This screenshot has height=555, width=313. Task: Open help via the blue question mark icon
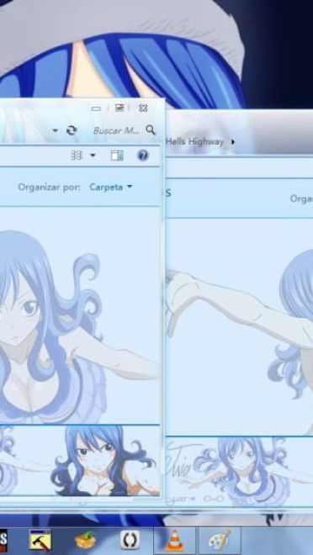coord(143,155)
